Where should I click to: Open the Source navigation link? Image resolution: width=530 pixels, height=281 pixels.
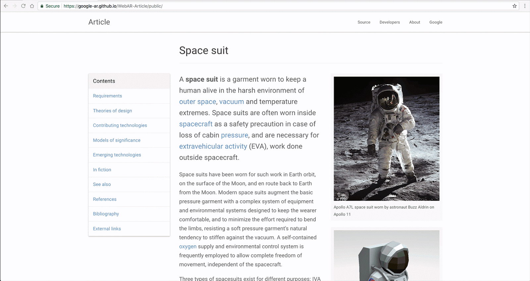pyautogui.click(x=364, y=22)
